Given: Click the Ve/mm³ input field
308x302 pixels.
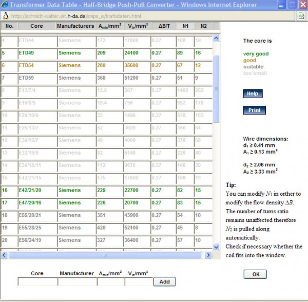Looking at the screenshot, I should pos(139,281).
